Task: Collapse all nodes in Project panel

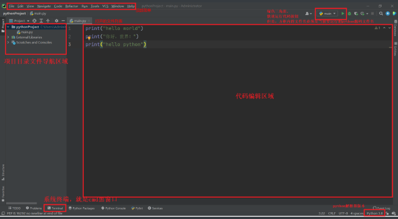Action: coord(47,21)
